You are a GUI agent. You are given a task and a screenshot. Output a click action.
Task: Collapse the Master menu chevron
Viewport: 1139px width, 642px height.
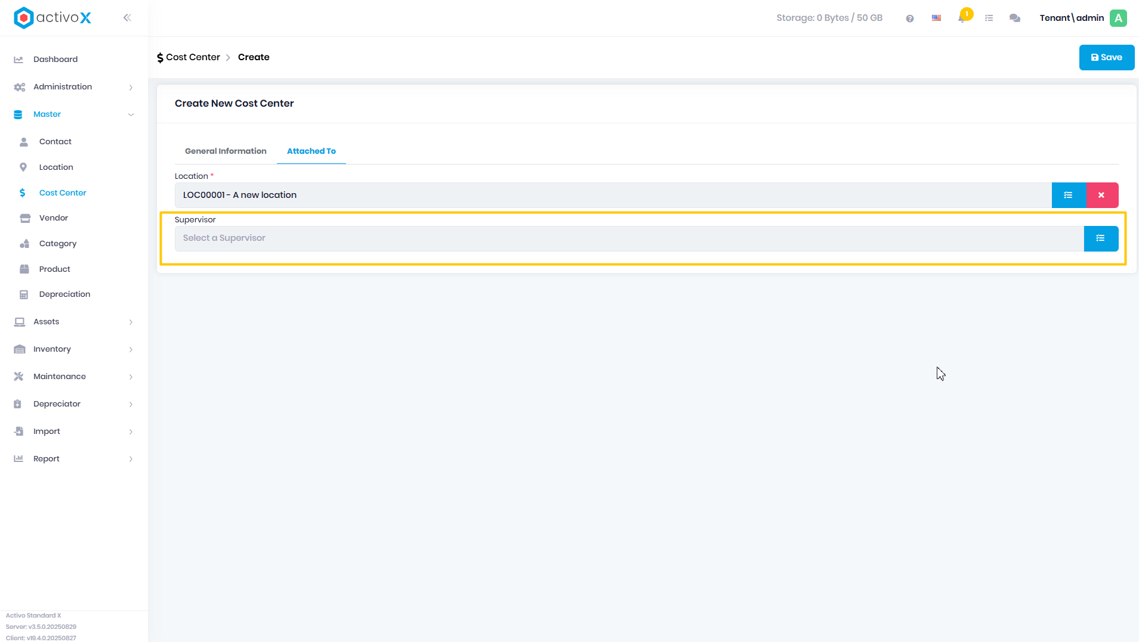point(131,115)
